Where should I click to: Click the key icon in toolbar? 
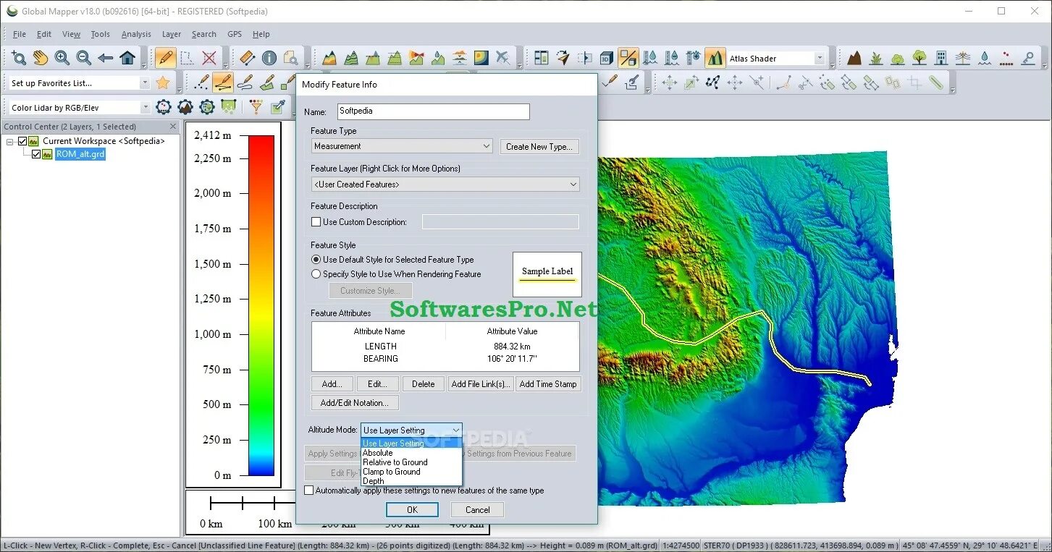point(1028,58)
